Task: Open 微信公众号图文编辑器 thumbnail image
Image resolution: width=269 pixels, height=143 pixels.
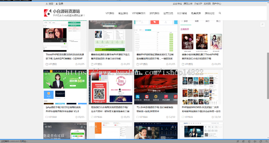Action: 111,87
